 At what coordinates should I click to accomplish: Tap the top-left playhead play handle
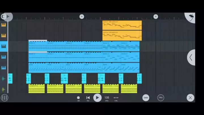7,17
